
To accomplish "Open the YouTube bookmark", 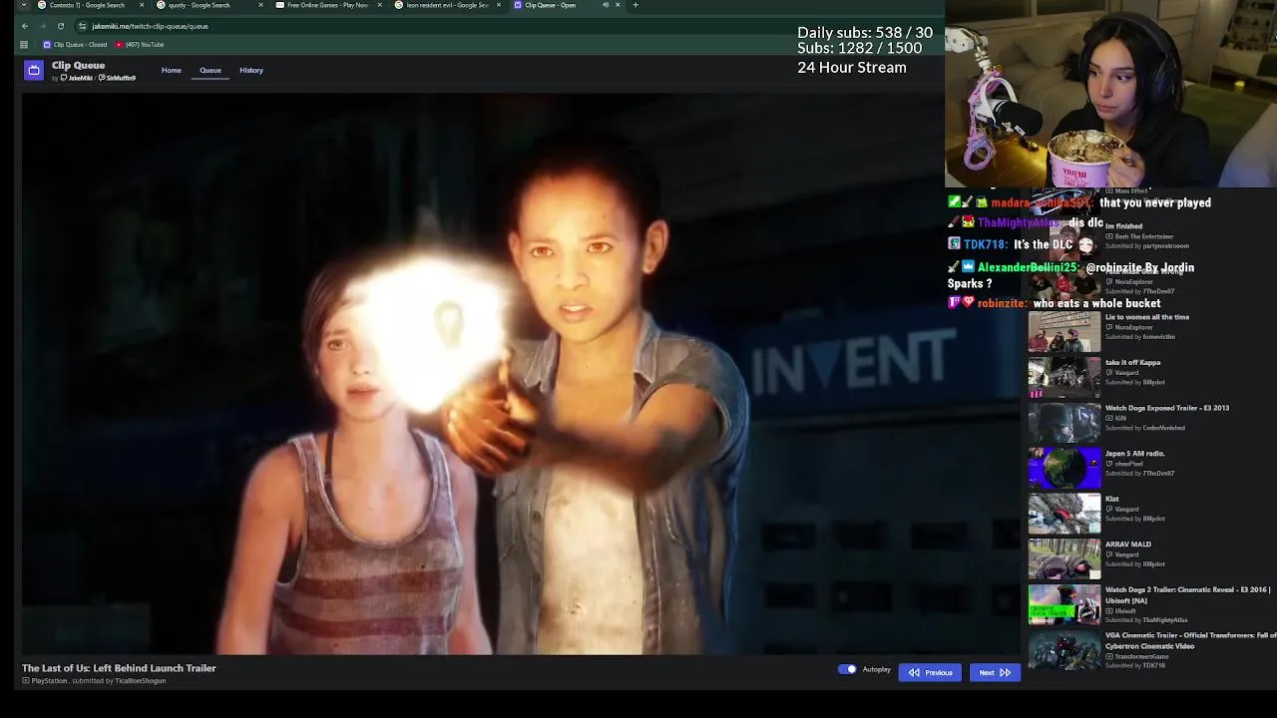I will (x=140, y=45).
